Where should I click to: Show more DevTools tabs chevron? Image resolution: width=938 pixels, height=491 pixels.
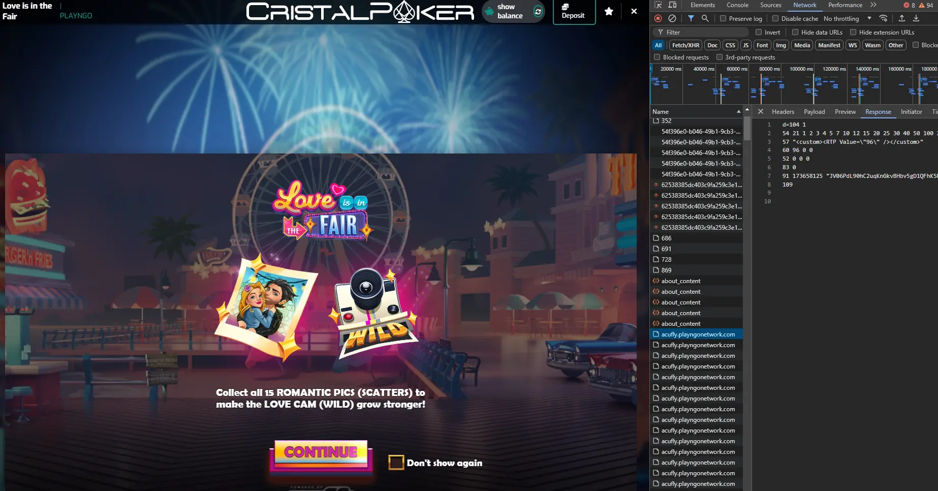[x=873, y=5]
